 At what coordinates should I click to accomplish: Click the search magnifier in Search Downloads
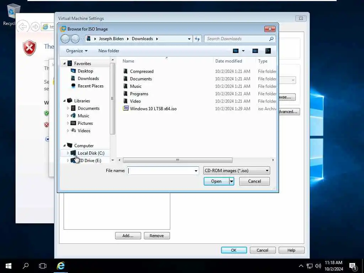coord(271,39)
